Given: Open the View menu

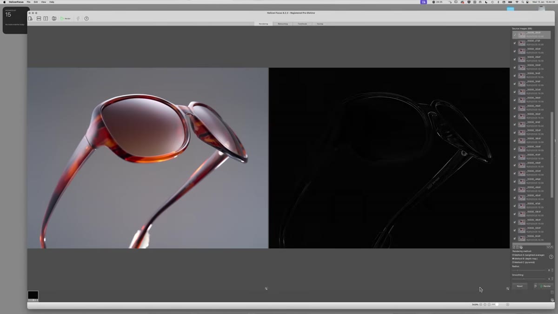Looking at the screenshot, I should pyautogui.click(x=44, y=2).
